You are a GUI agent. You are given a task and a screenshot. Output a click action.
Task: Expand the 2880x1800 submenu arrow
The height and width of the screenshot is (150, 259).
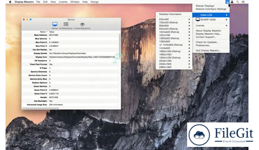click(189, 67)
